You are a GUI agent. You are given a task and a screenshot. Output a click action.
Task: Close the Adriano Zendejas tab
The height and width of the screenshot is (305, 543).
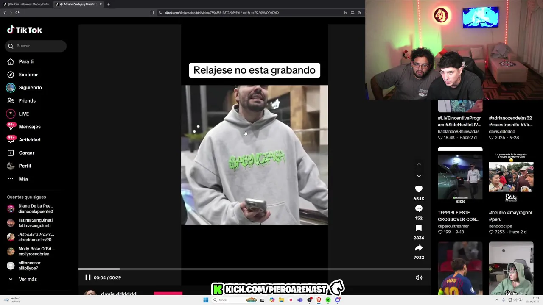tap(101, 4)
